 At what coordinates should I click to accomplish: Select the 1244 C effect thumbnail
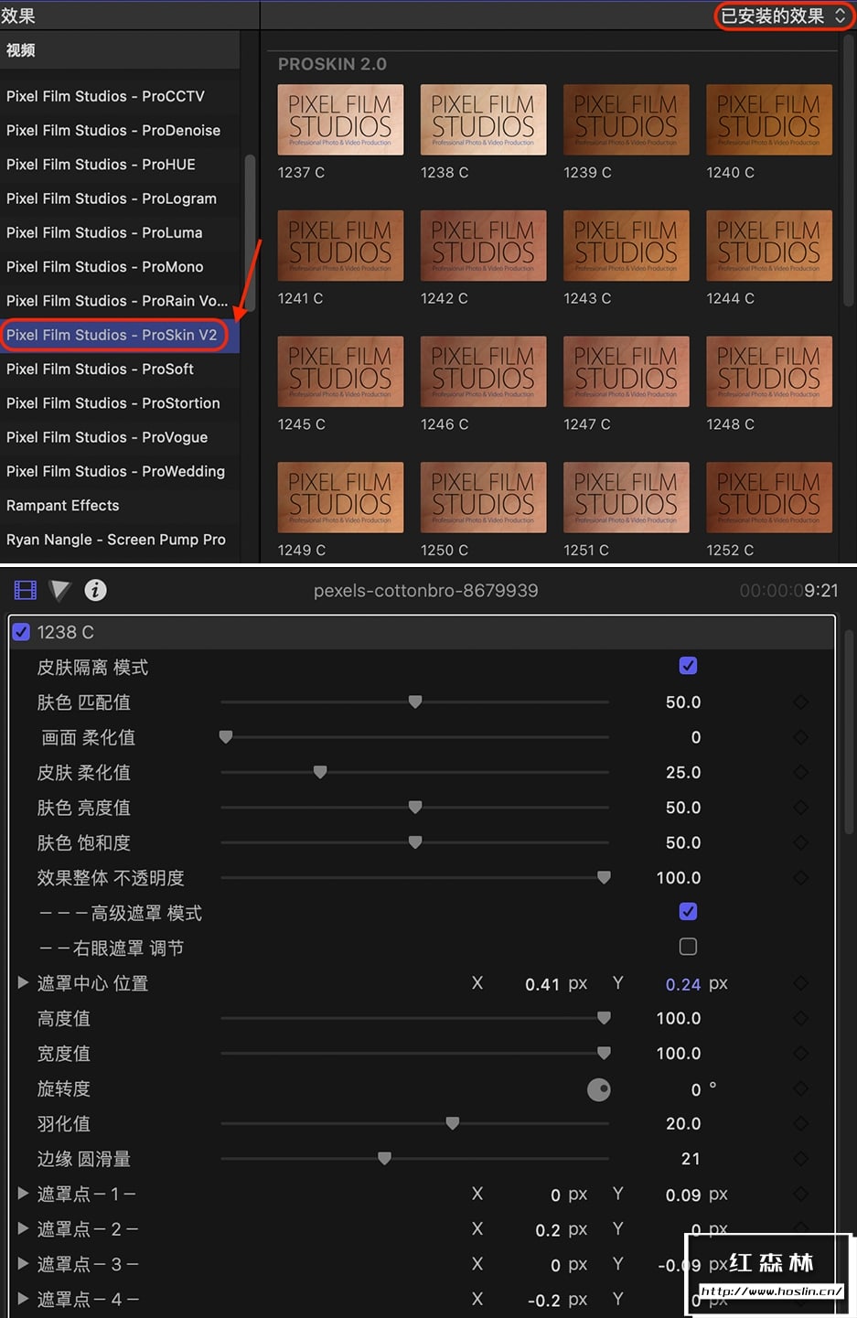click(x=769, y=246)
